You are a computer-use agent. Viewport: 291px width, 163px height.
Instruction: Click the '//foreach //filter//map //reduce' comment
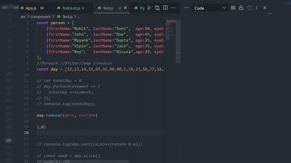point(74,63)
